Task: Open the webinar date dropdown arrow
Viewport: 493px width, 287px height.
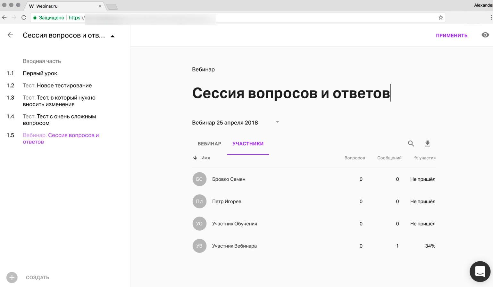Action: coord(278,122)
